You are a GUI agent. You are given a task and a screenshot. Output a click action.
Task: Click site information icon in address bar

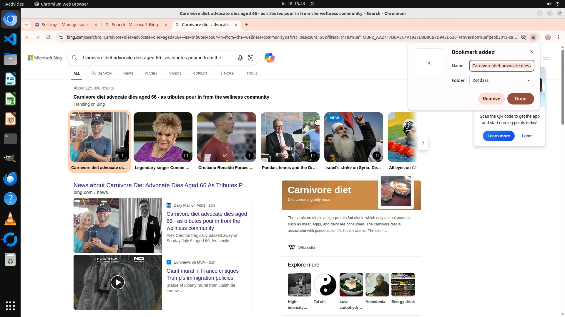pyautogui.click(x=61, y=37)
